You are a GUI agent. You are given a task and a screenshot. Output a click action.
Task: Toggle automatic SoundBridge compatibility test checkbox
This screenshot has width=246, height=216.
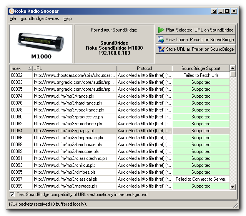pos(12,194)
